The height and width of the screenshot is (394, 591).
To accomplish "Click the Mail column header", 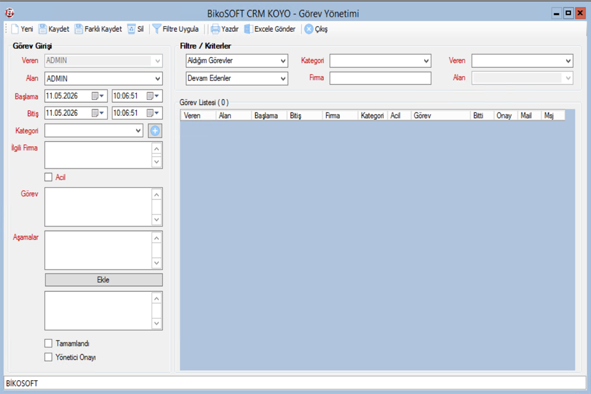I will 530,115.
